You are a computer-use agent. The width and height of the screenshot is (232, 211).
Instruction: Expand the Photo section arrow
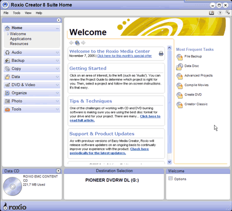tap(57, 101)
